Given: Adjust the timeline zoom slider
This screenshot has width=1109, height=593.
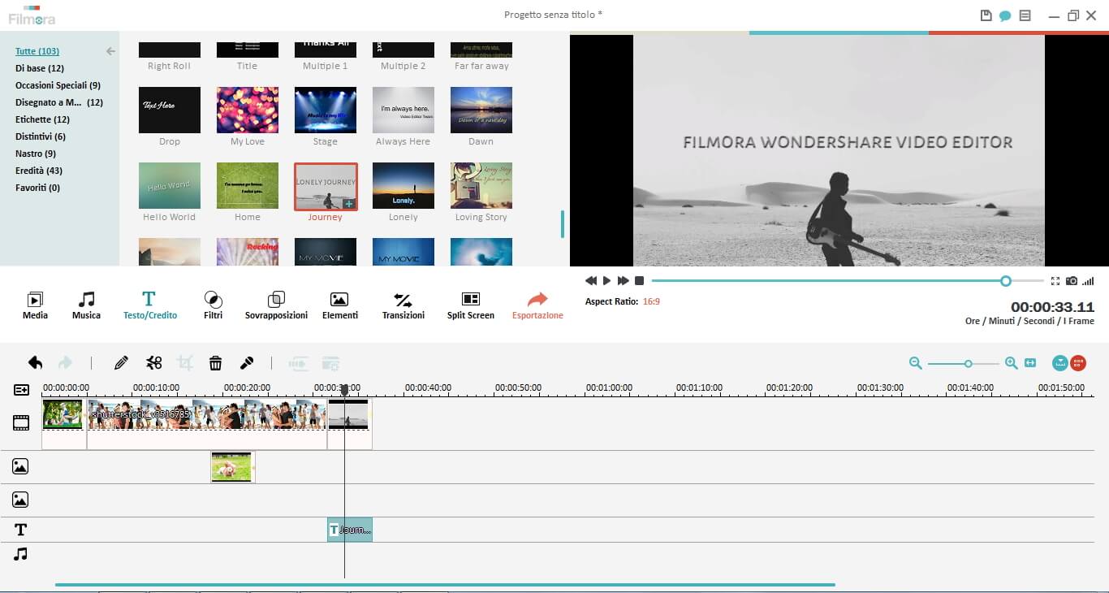Looking at the screenshot, I should [x=968, y=363].
